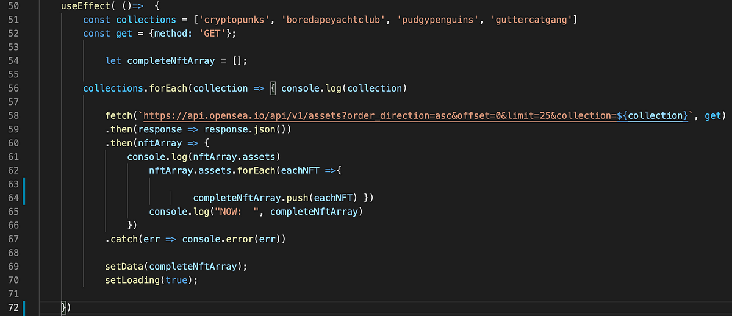Click line number 64 in the gutter

click(13, 198)
